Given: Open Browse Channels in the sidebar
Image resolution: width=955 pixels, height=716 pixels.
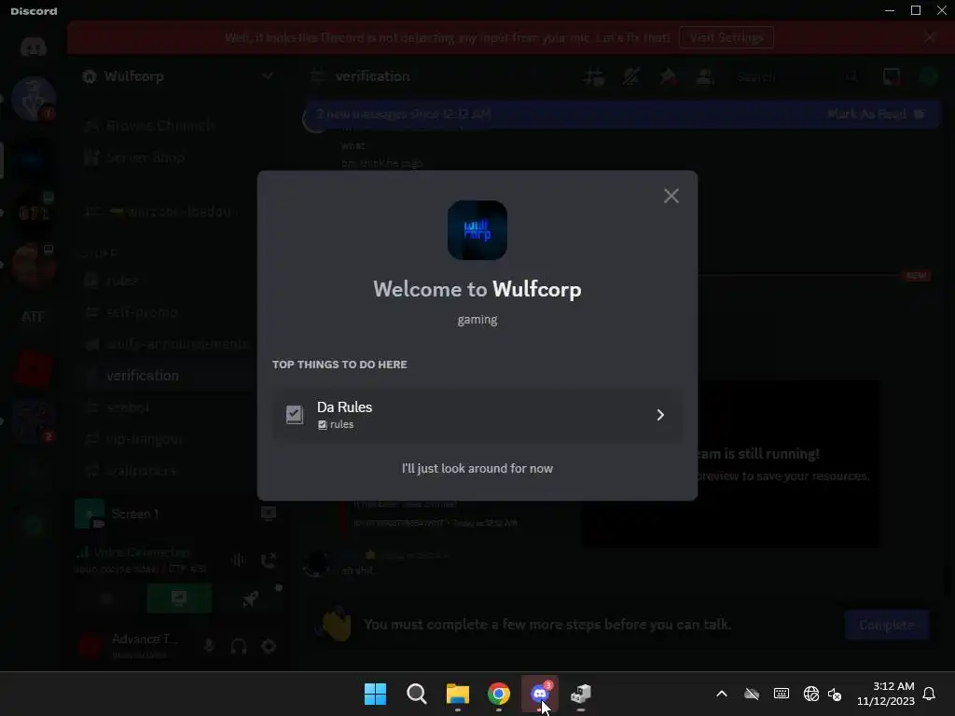Looking at the screenshot, I should tap(160, 126).
